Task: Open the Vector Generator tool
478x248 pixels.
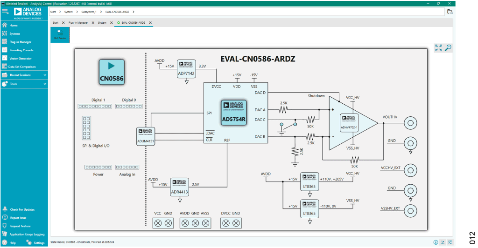Action: point(21,58)
